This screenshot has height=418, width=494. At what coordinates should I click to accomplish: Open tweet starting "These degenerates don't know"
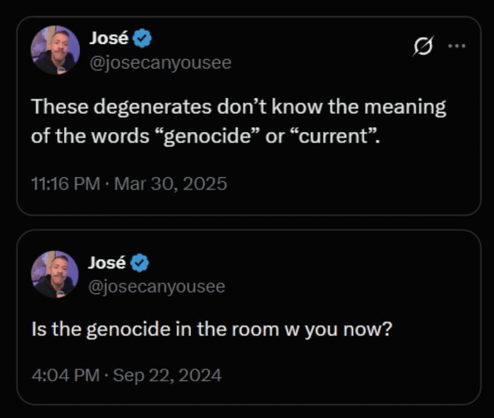point(238,121)
